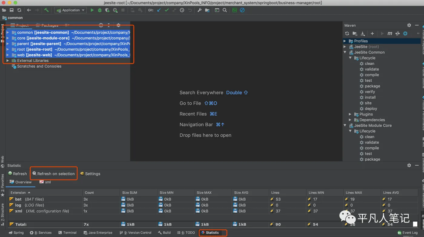
Task: Open the Terminal tool window
Action: 67,233
